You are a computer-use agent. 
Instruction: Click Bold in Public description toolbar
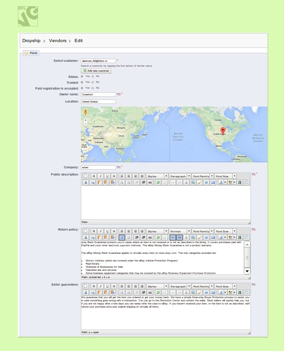click(x=93, y=176)
